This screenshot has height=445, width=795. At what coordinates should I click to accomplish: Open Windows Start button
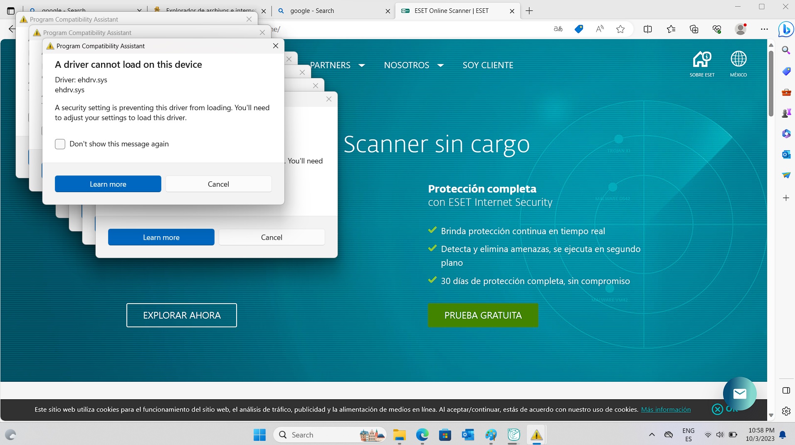[x=259, y=435]
